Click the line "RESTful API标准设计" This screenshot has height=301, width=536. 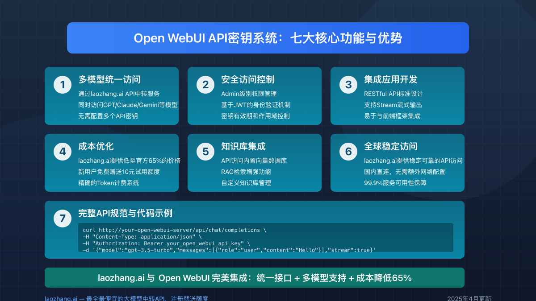tap(394, 94)
